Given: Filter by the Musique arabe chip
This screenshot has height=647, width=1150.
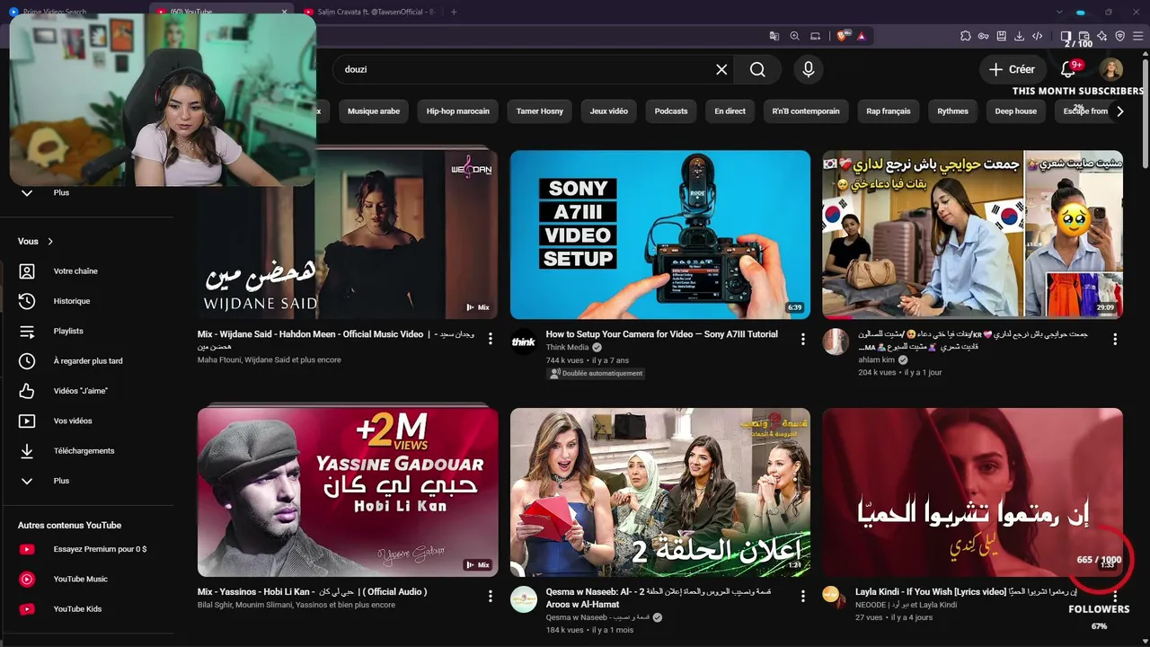Looking at the screenshot, I should point(374,111).
